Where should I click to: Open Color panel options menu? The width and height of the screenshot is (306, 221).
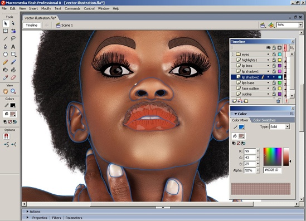pyautogui.click(x=292, y=114)
